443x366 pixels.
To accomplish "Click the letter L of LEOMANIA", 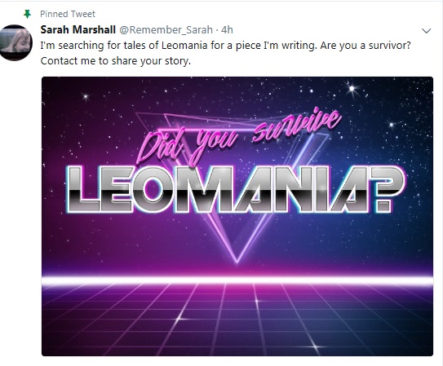I will (x=82, y=189).
